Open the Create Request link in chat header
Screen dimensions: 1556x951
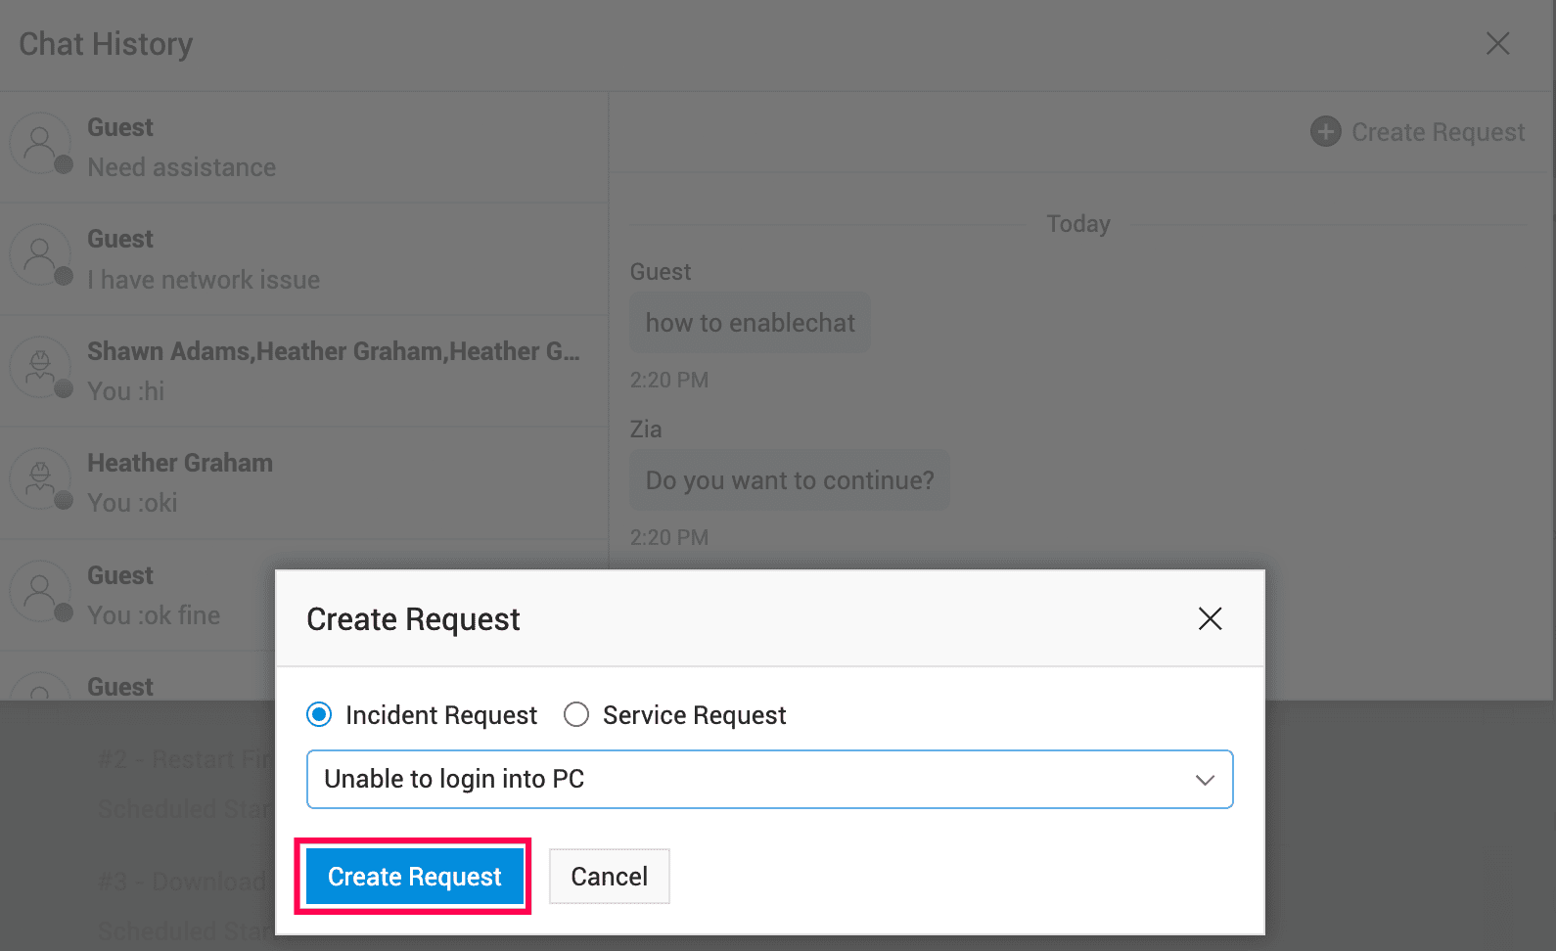tap(1438, 132)
